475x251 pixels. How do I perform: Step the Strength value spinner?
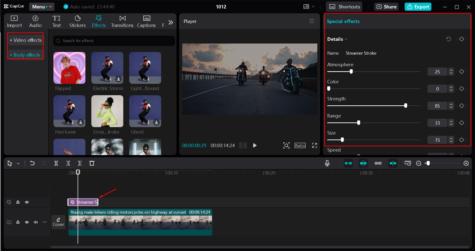click(451, 106)
